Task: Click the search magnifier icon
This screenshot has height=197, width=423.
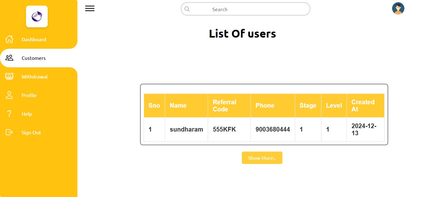Action: coord(187,9)
